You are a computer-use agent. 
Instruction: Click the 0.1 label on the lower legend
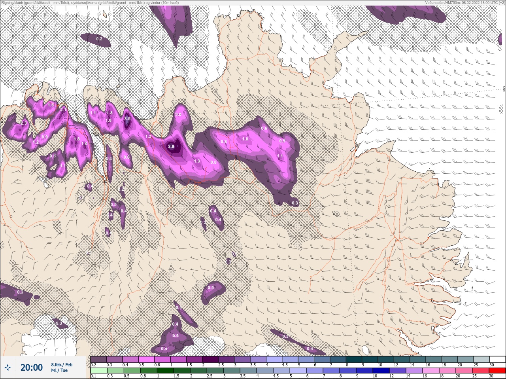coord(93,376)
